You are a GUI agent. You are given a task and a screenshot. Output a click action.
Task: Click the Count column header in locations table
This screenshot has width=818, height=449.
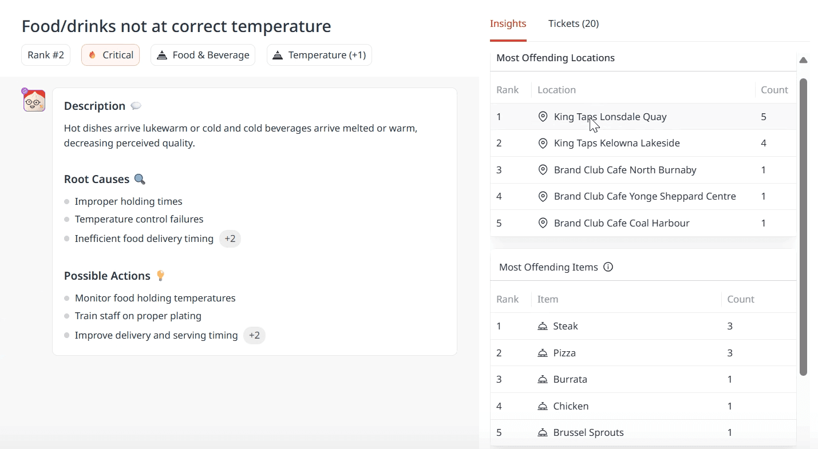774,90
